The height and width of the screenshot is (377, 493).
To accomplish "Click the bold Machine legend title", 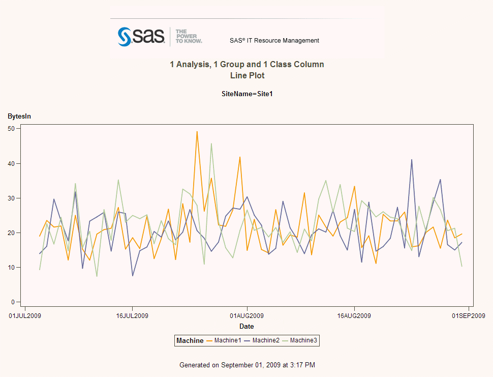I will tap(190, 340).
